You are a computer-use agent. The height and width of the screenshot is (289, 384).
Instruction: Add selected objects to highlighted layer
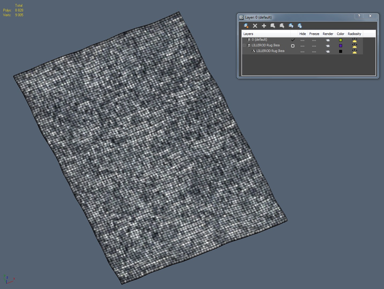pos(264,26)
